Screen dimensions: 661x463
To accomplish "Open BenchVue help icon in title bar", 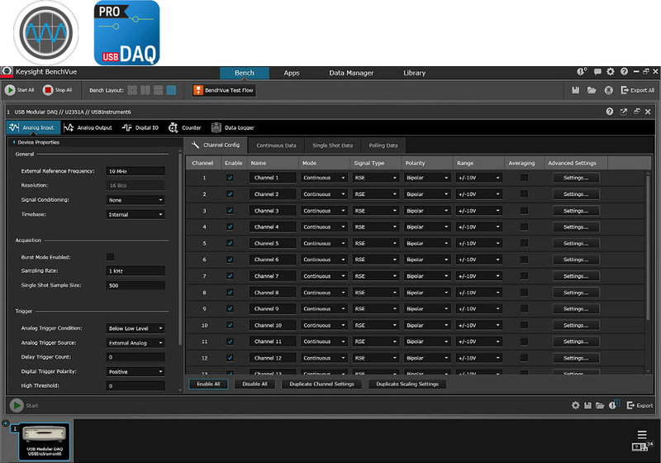I will [625, 72].
